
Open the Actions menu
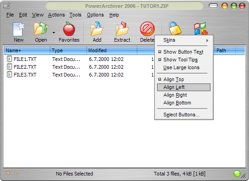(56, 15)
